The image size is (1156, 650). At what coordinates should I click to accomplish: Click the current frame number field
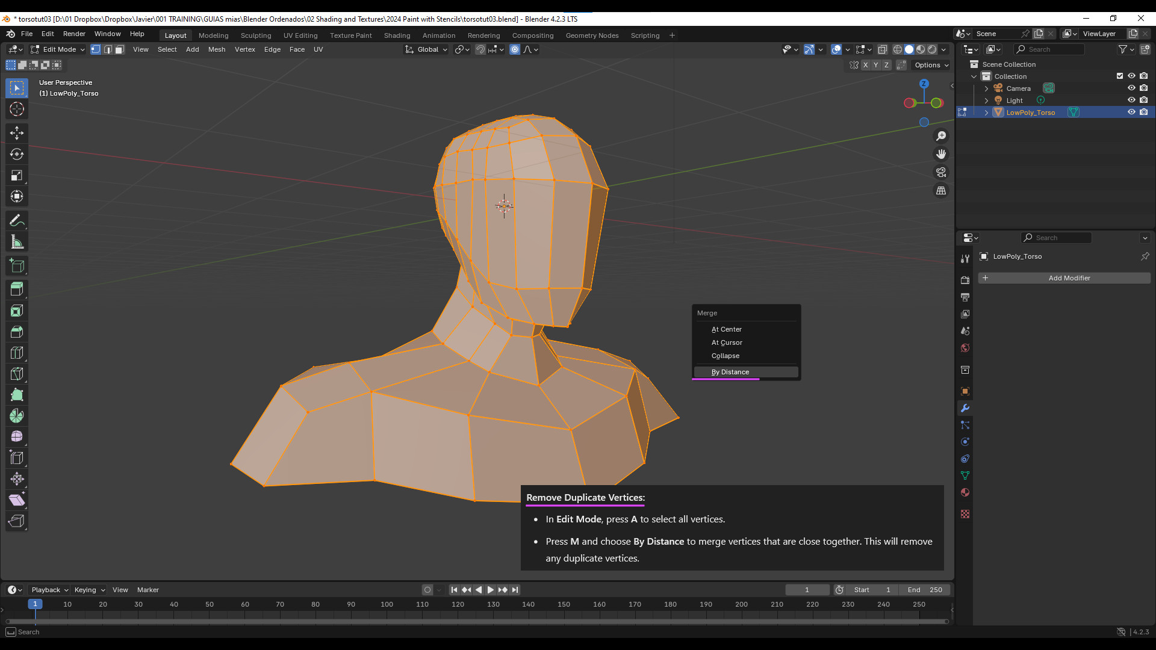(807, 590)
